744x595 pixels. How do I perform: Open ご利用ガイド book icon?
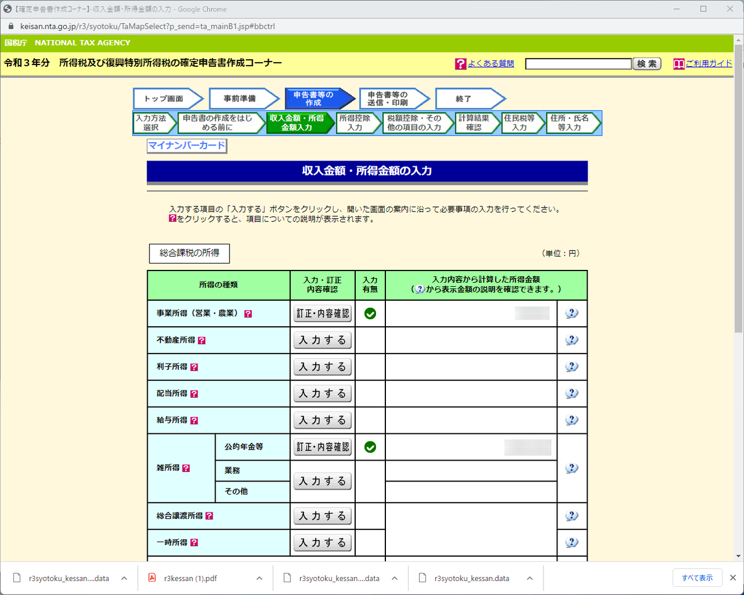pos(678,64)
